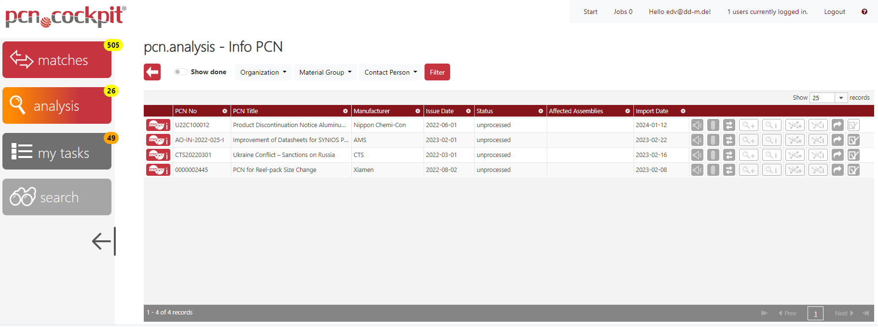Open the my tasks section
This screenshot has width=878, height=327.
57,152
